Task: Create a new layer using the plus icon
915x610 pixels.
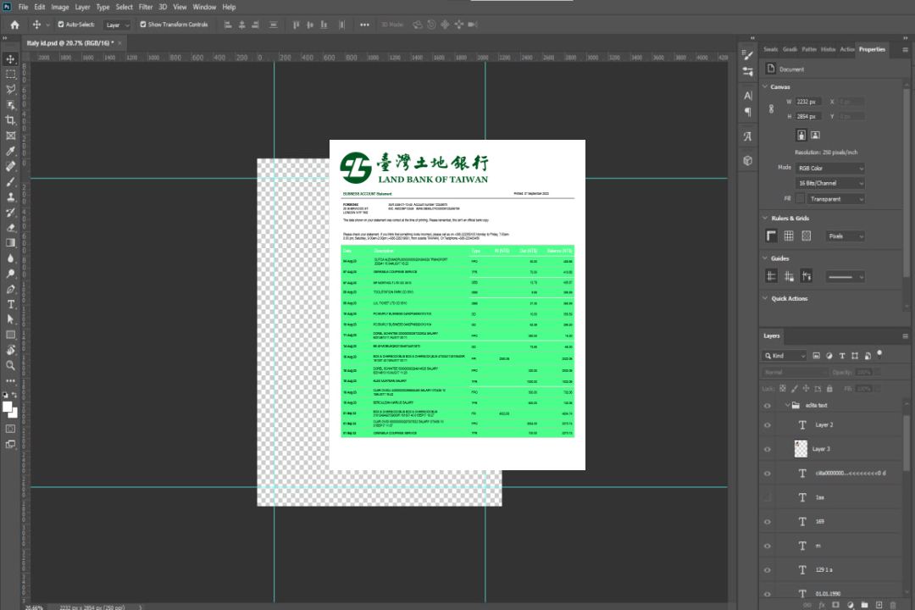Action: point(879,604)
